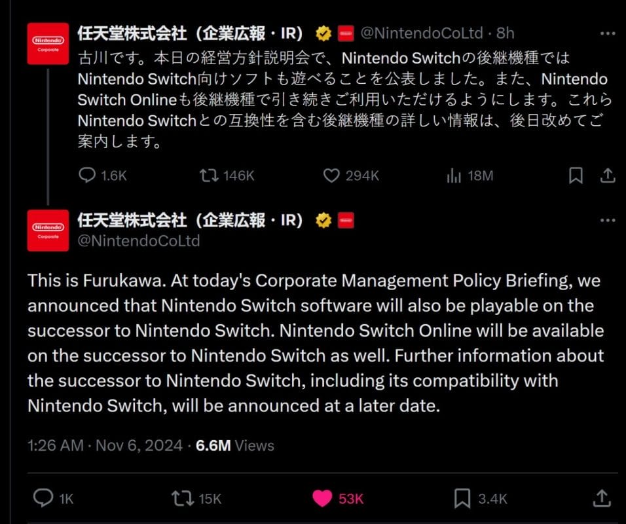Open more options on the English tweet

tap(607, 221)
